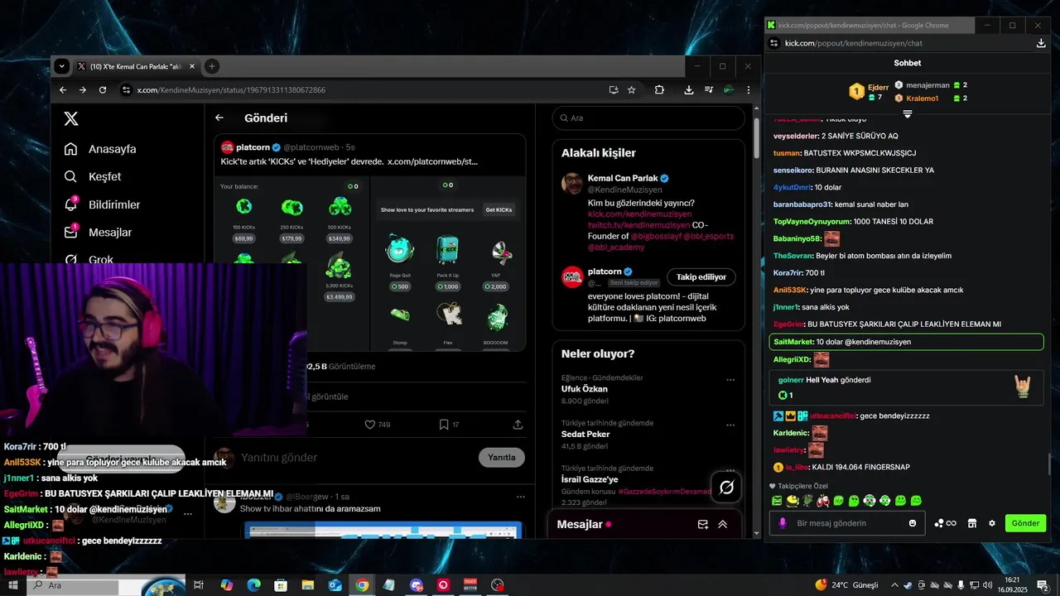Click the golnerr Hell Yeah gift emote
1060x596 pixels.
(x=1024, y=387)
